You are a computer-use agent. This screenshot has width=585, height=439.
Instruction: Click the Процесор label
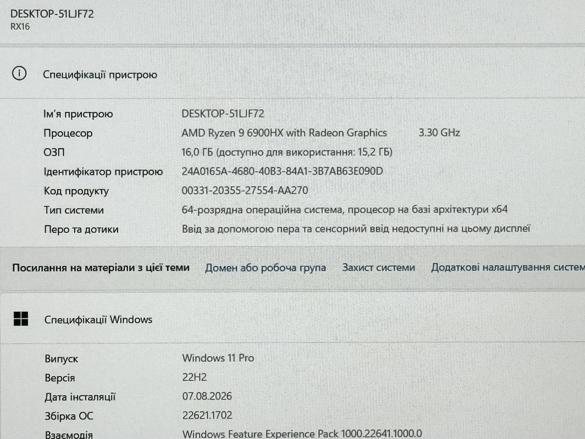[x=68, y=133]
